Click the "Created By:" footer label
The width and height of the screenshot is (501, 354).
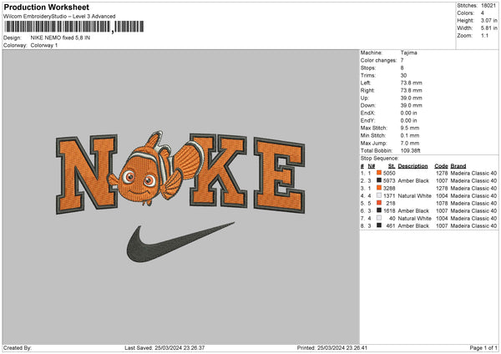pos(18,348)
